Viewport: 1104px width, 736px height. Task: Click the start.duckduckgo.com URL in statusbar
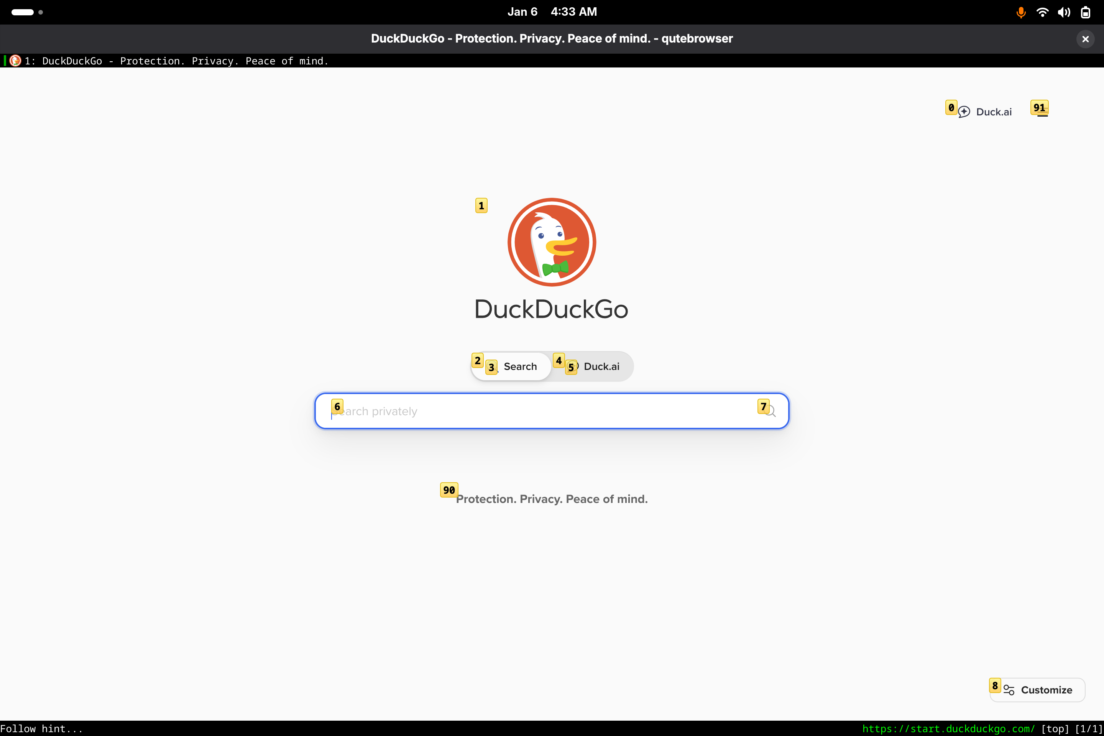(948, 728)
